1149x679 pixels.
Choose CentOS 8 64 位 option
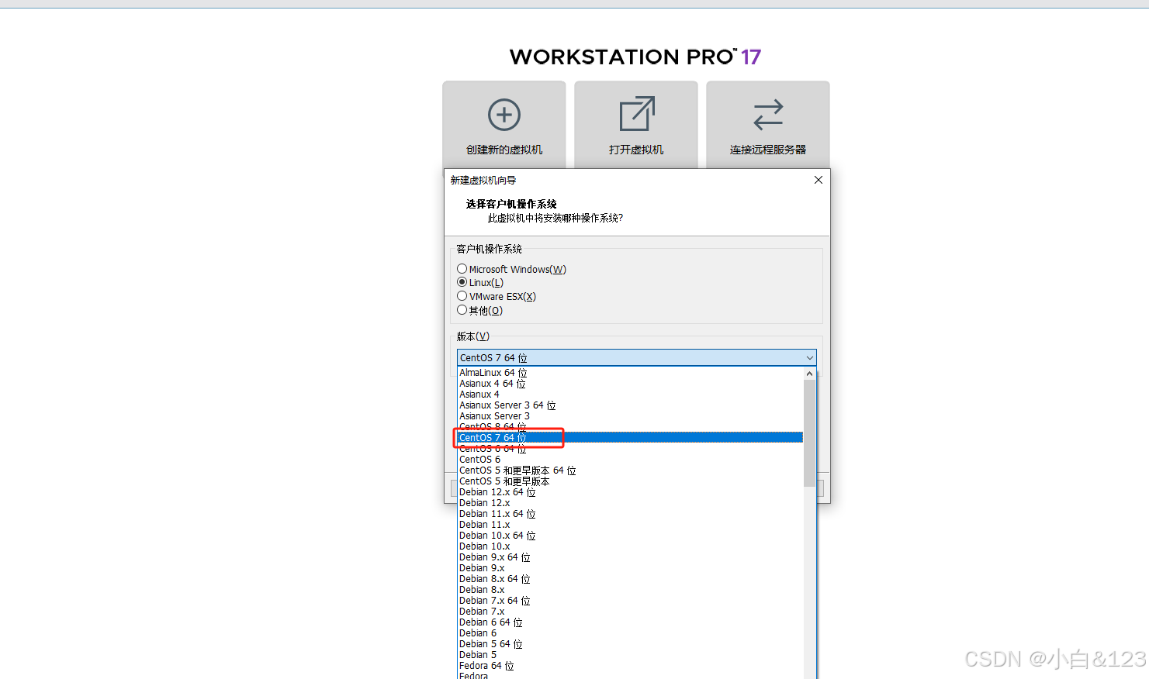630,427
